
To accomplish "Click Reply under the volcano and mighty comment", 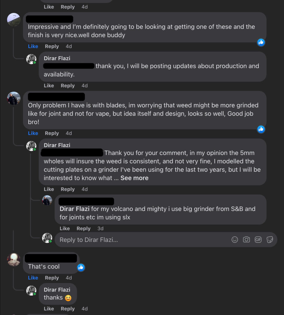I will coord(84,229).
